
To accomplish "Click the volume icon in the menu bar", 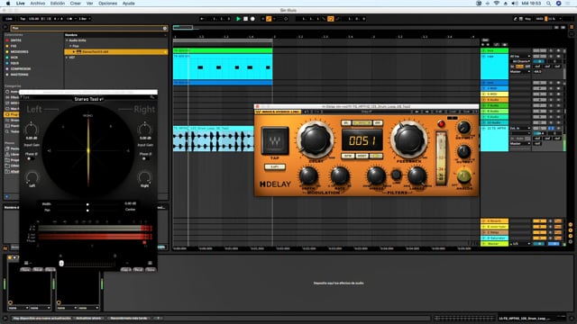I will 515,4.
